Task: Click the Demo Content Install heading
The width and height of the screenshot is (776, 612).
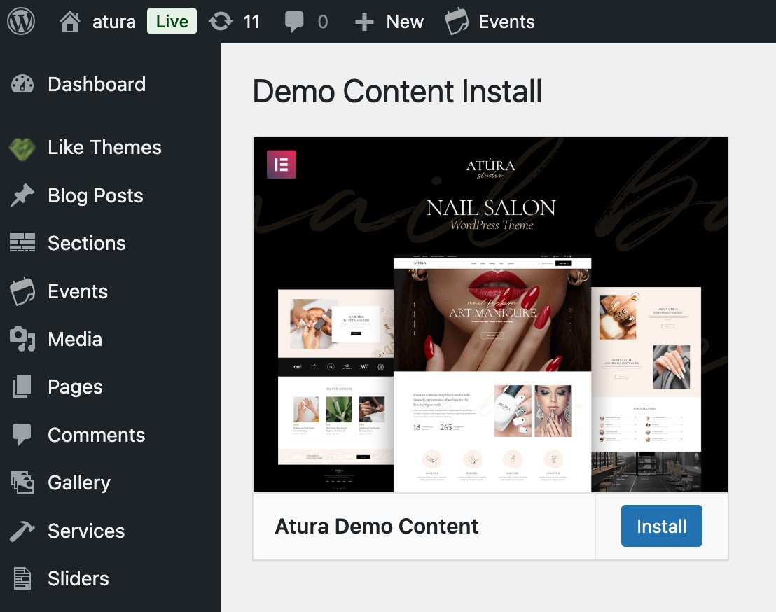Action: pos(397,91)
